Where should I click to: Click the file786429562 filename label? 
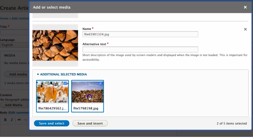[x=52, y=108]
